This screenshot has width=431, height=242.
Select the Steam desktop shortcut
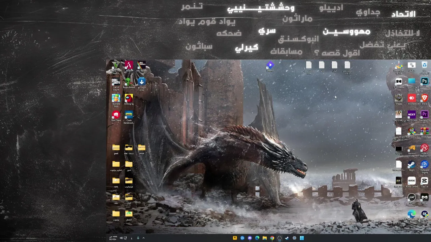[411, 166]
